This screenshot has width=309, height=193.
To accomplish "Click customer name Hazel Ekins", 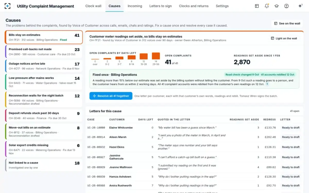I will (x=117, y=147).
